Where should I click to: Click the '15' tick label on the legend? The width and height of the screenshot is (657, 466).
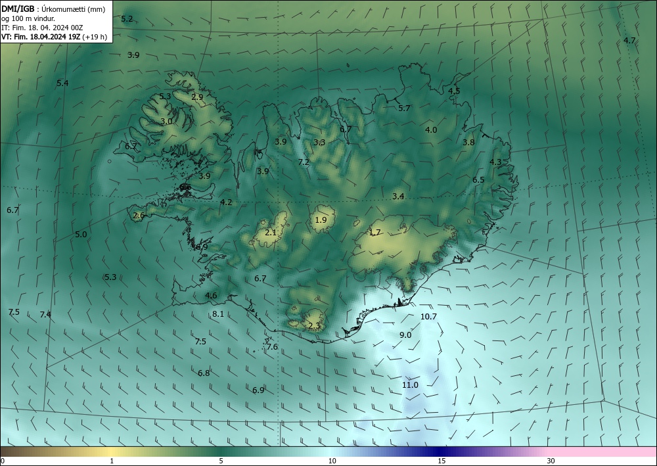[442, 461]
